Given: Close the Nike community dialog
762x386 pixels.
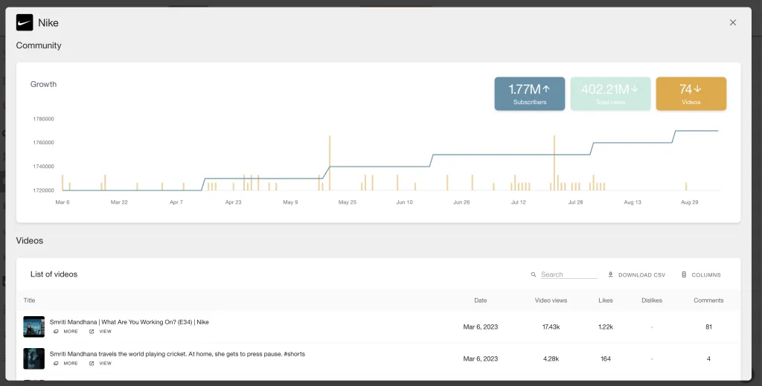Looking at the screenshot, I should coord(732,22).
